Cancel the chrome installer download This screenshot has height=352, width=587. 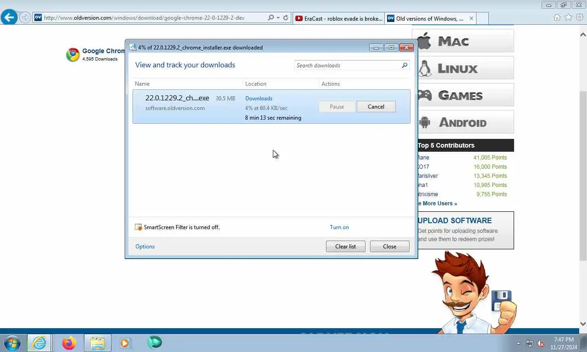coord(376,107)
